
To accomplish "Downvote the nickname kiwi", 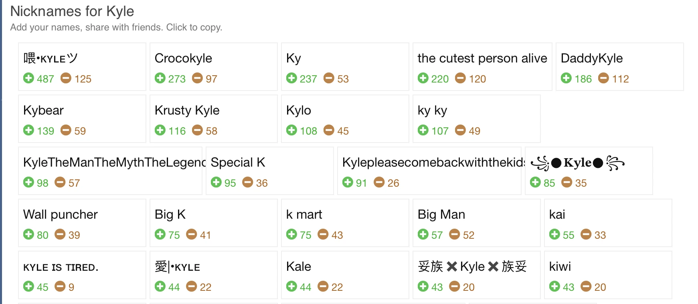I will tap(587, 287).
